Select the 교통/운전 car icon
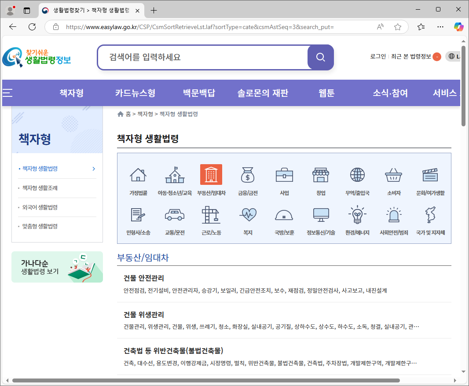Image resolution: width=469 pixels, height=386 pixels. point(175,216)
